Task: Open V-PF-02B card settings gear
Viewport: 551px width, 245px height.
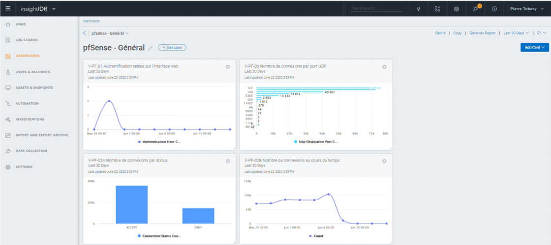Action: [384, 161]
